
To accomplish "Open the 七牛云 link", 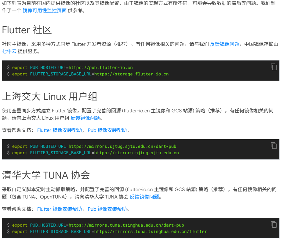I will 9,51.
